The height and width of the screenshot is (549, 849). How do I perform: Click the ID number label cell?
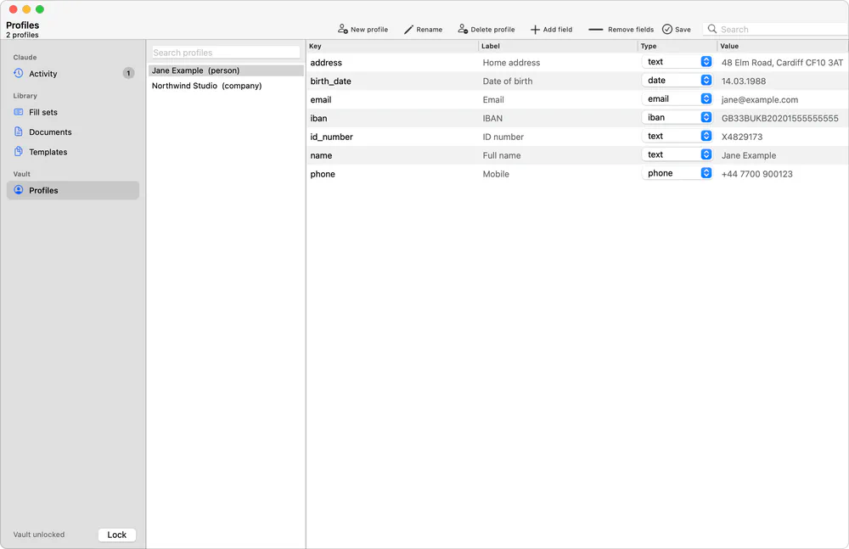pos(503,137)
